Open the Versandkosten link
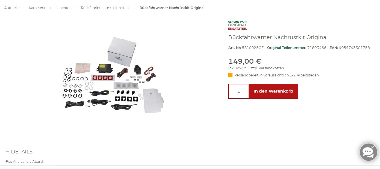Image resolution: width=380 pixels, height=169 pixels. pyautogui.click(x=271, y=68)
